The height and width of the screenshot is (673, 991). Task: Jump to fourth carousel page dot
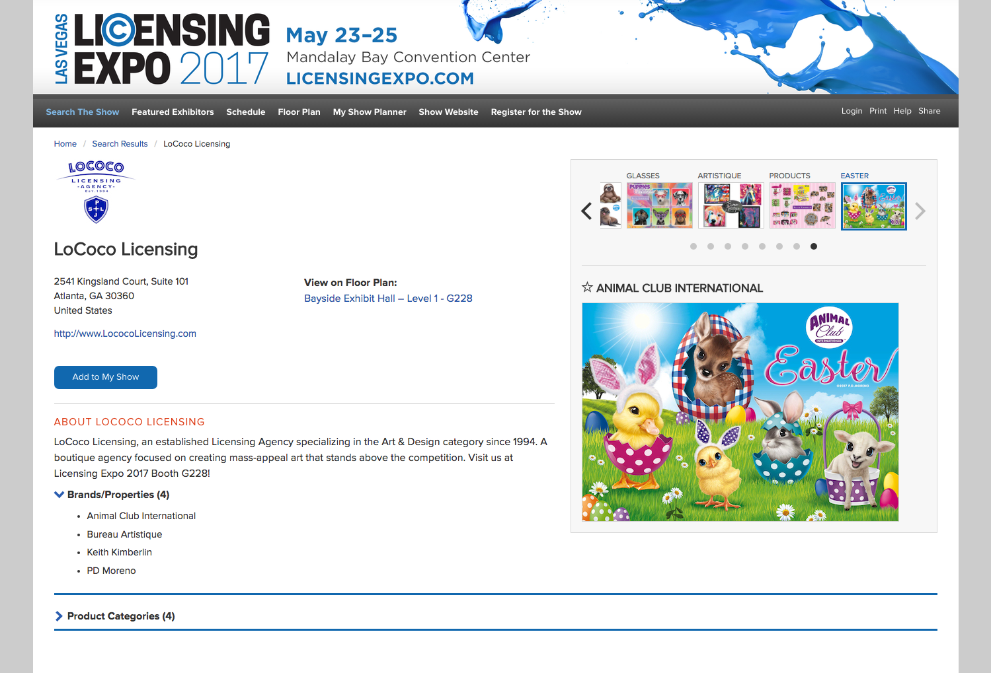(x=745, y=246)
